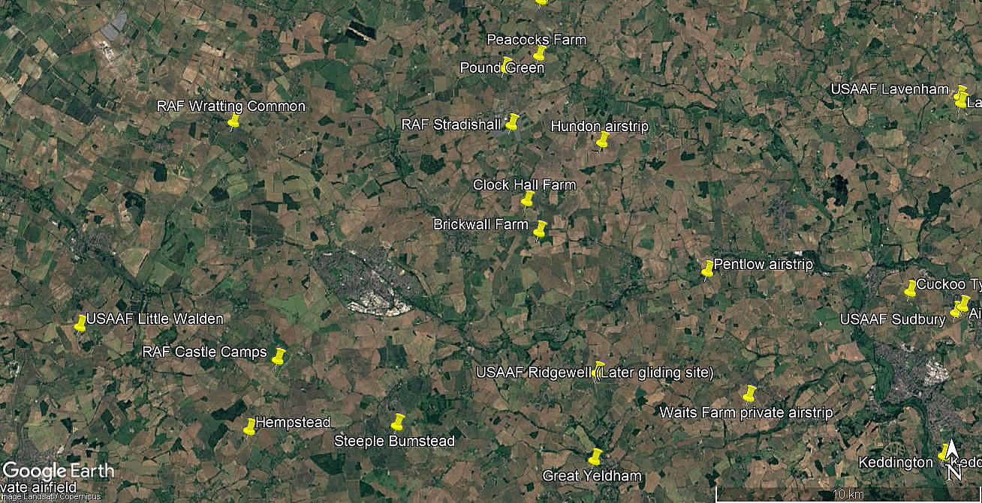Click the Brickwall Farm pin marker
Viewport: 982px width, 503px height.
click(x=539, y=229)
